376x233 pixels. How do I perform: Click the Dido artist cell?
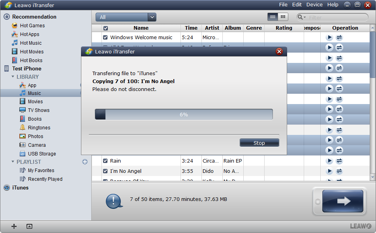(x=212, y=171)
